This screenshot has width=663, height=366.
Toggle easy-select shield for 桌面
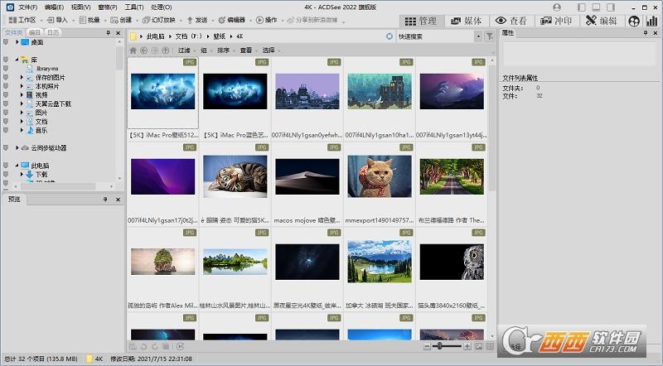click(x=6, y=42)
